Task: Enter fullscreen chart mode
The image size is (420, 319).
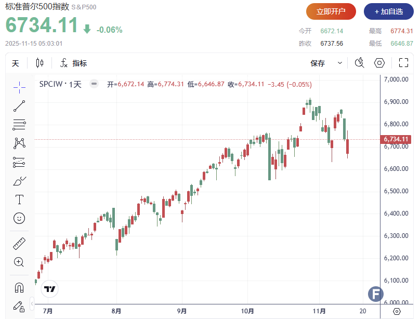Action: [403, 63]
